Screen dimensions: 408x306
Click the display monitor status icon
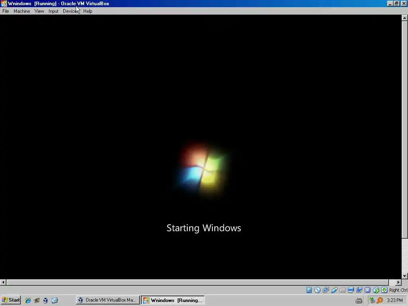(351, 290)
